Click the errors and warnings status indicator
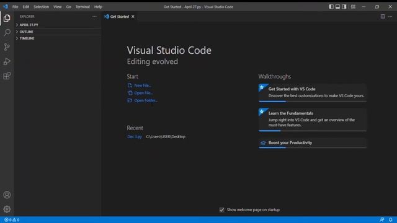 (12, 220)
